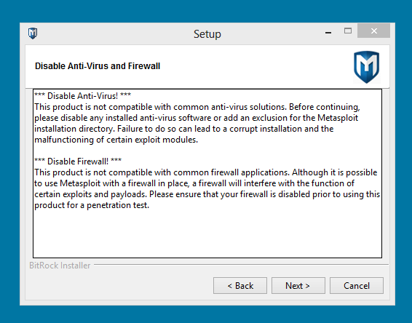This screenshot has height=323, width=412.
Task: Click the sentence starting 'please disable any installed'
Action: [x=196, y=118]
